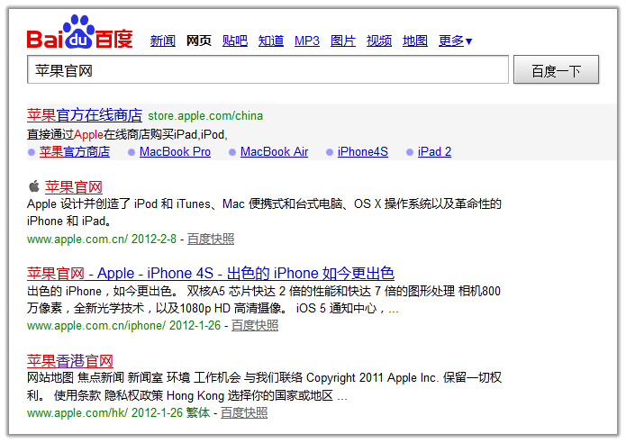Open the MacBook Air sublink
Screen dimensions: 626x443
click(274, 152)
